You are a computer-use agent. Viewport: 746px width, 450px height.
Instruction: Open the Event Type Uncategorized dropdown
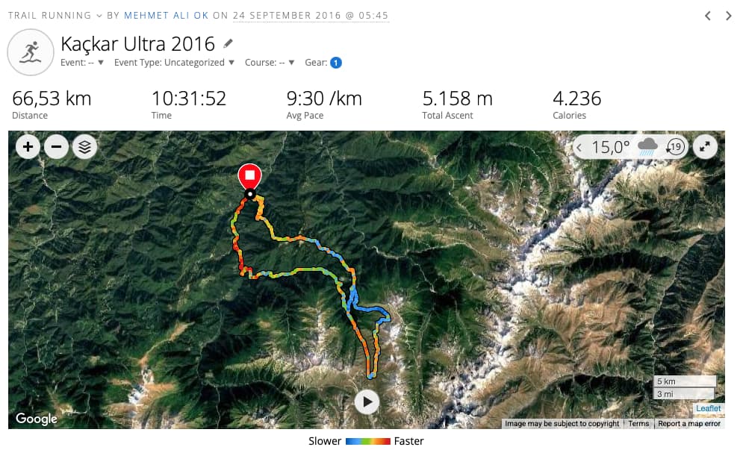pyautogui.click(x=174, y=63)
